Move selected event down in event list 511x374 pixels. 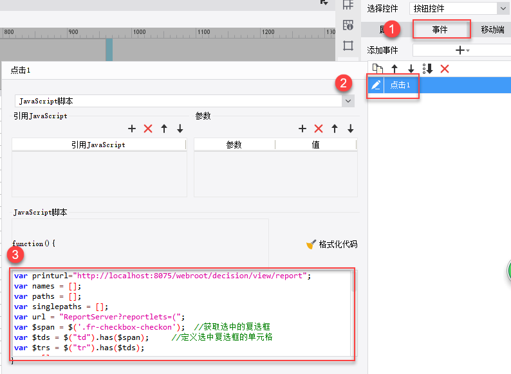[x=411, y=69]
